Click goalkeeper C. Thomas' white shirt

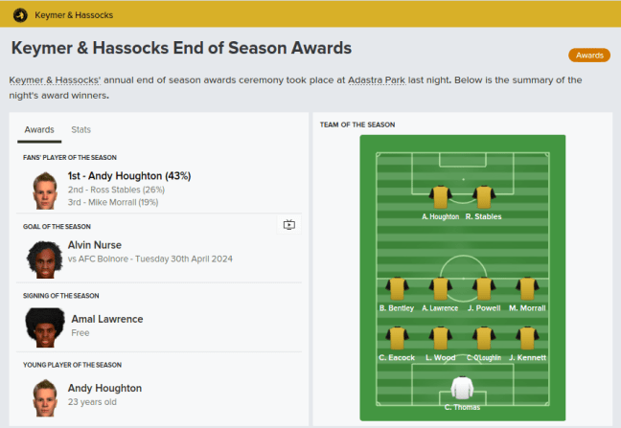462,388
